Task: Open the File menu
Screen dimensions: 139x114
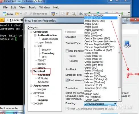Action: pyautogui.click(x=5, y=7)
